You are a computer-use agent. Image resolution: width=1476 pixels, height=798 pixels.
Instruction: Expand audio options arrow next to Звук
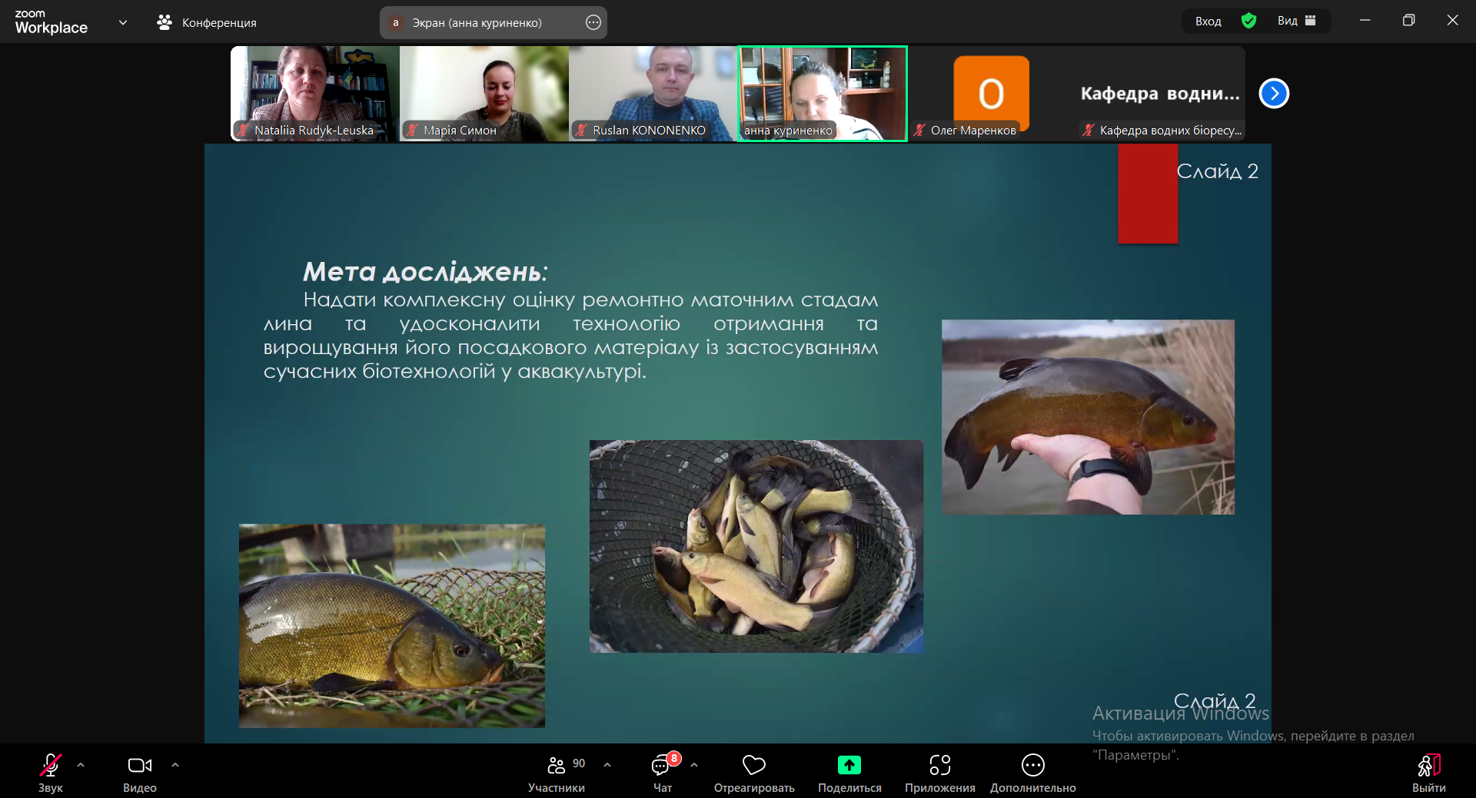[x=81, y=765]
